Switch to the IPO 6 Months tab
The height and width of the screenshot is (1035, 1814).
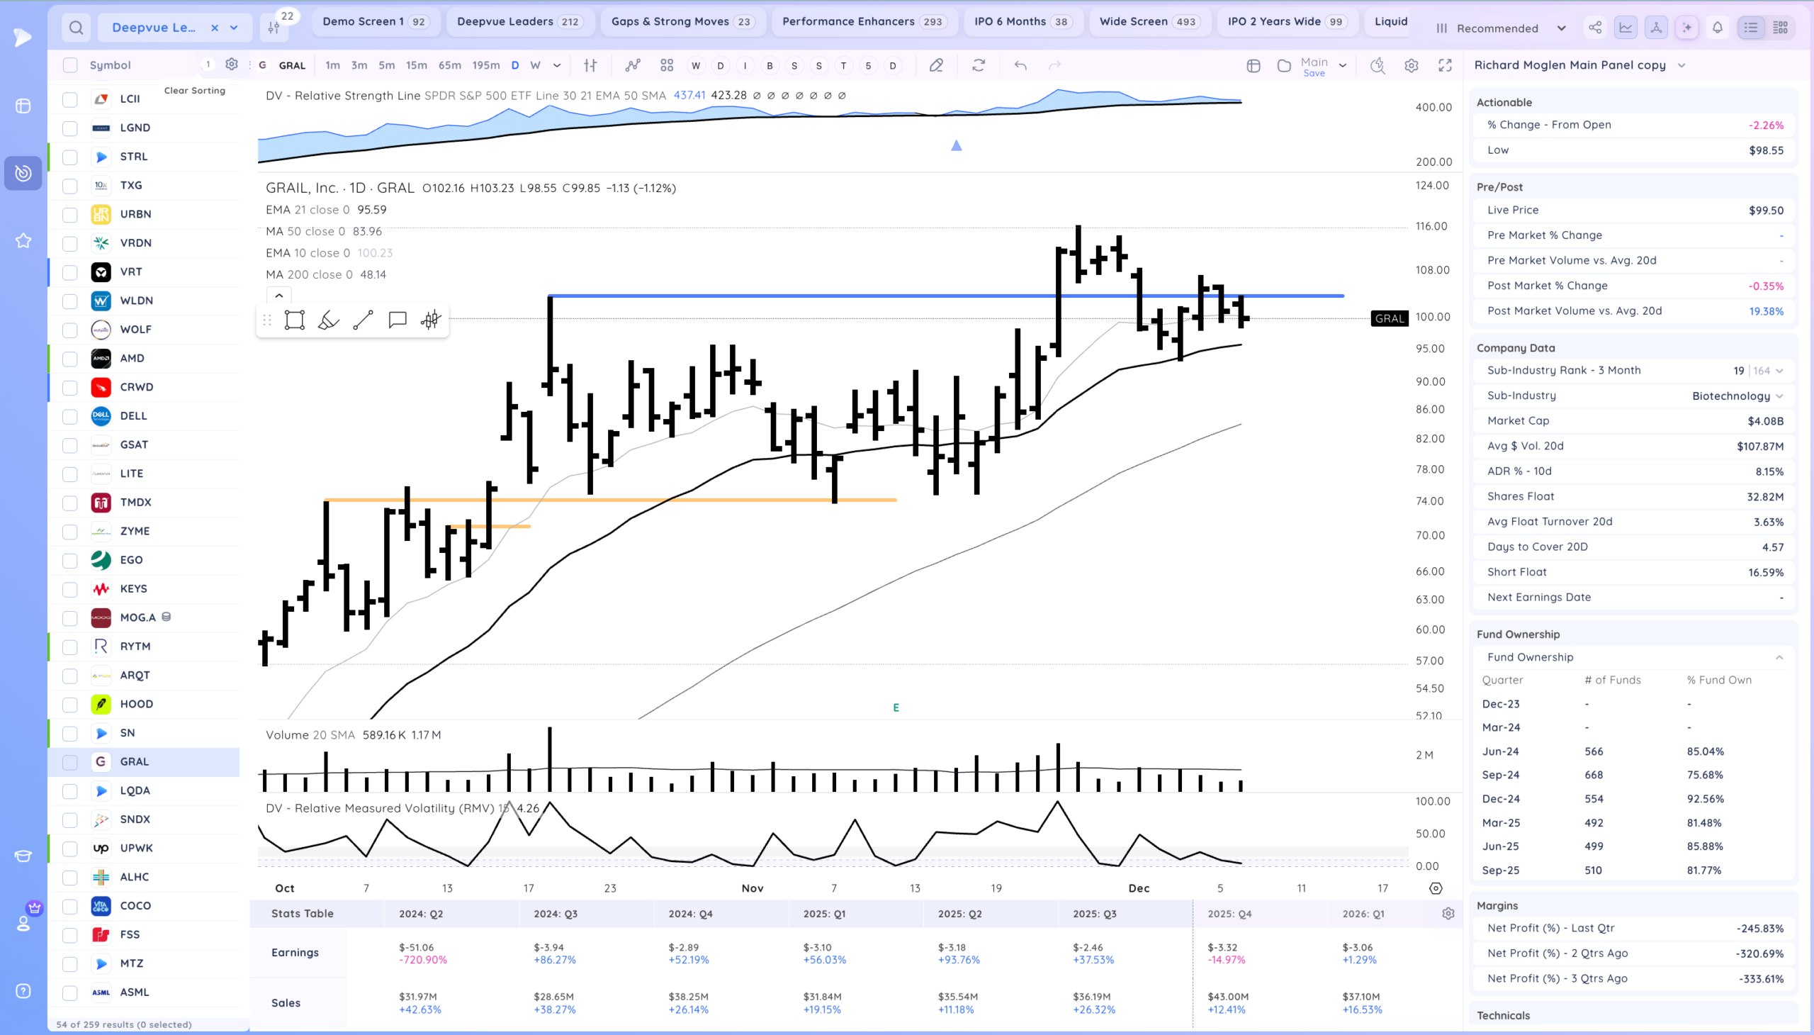(x=1021, y=21)
